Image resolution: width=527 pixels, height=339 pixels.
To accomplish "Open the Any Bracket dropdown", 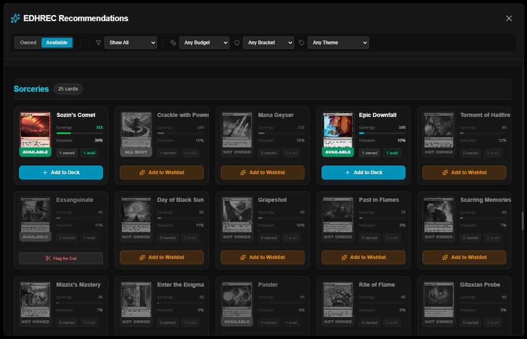I will tap(268, 43).
